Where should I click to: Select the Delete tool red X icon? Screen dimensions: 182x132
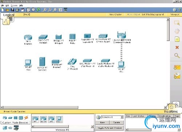pos(177,48)
